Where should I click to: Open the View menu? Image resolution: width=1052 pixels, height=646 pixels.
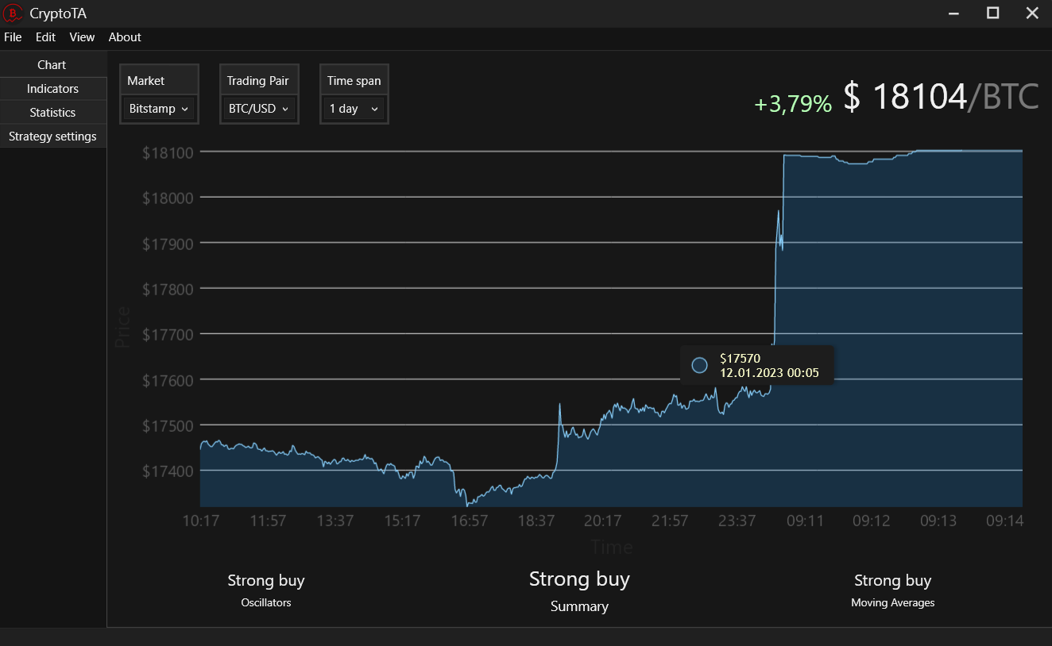tap(82, 37)
